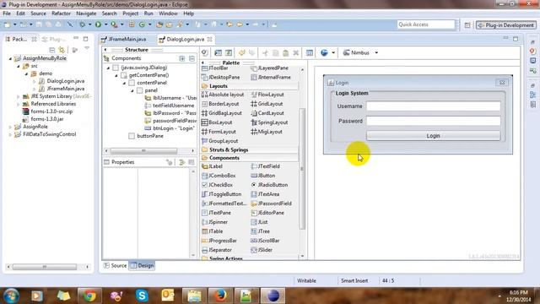Screen dimensions: 540x304
Task: Open dropdown arrow next to Run icon
Action: click(105, 24)
